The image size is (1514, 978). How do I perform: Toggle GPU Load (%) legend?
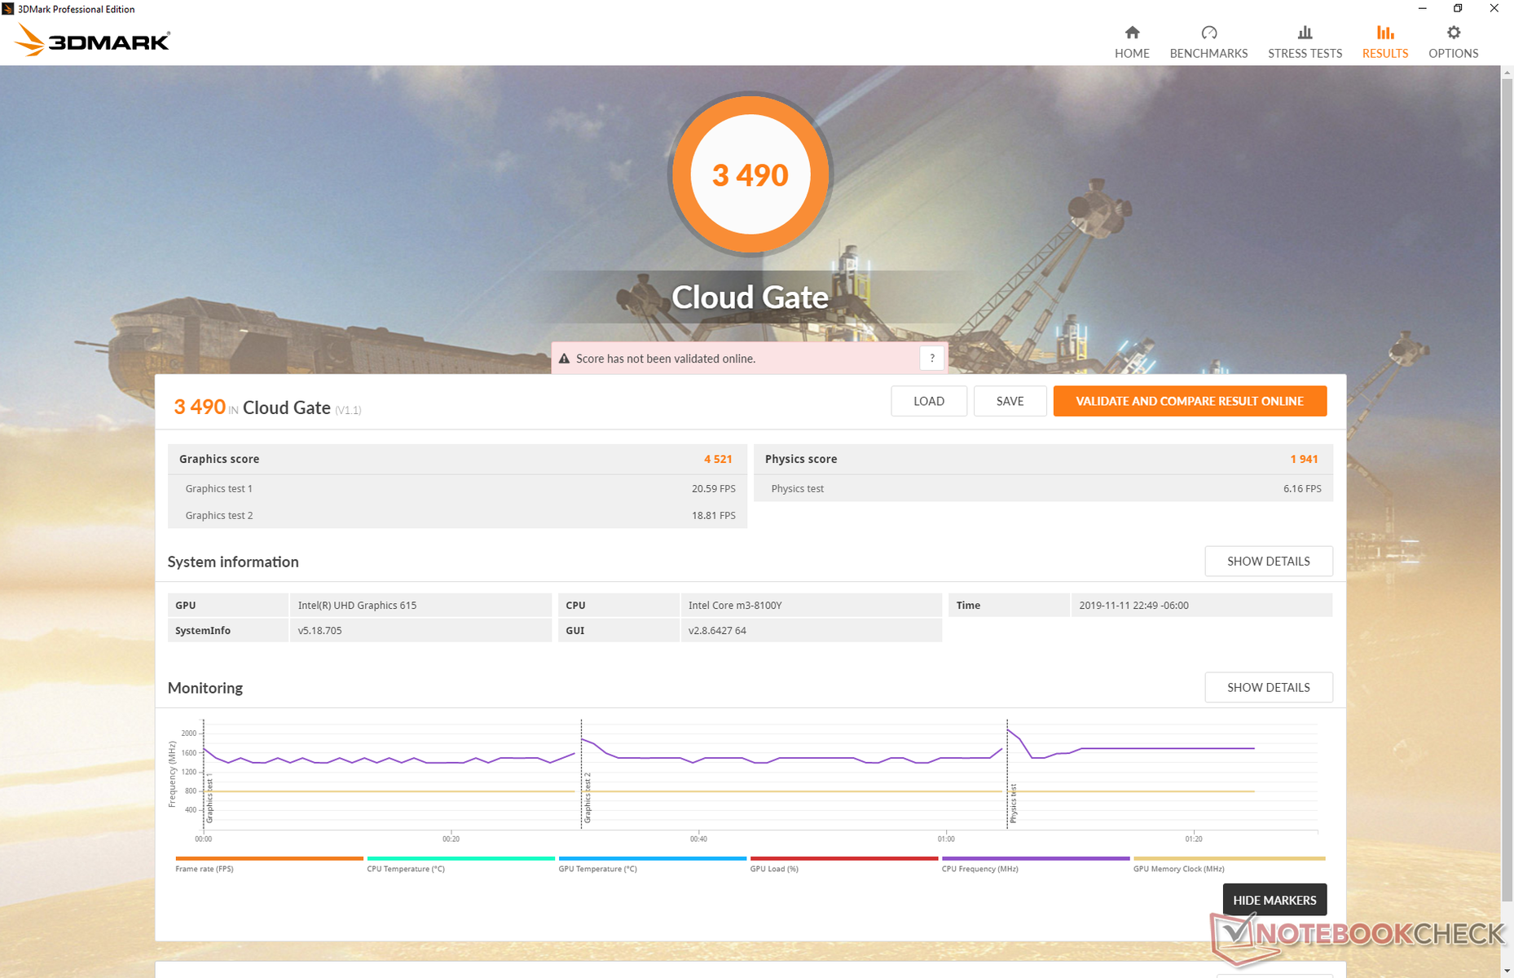click(x=843, y=864)
